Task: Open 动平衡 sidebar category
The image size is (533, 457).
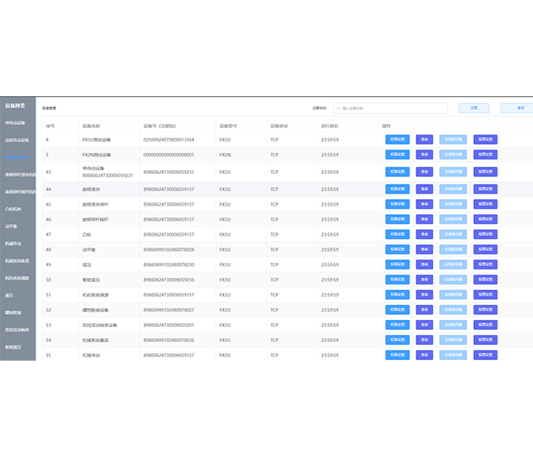Action: [11, 227]
